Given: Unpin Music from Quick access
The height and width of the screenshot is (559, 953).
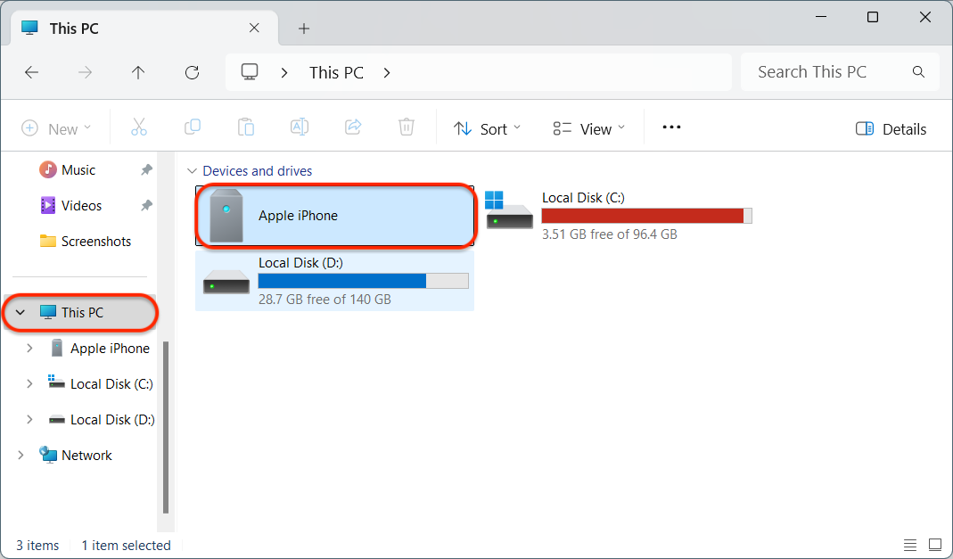Looking at the screenshot, I should click(x=146, y=170).
